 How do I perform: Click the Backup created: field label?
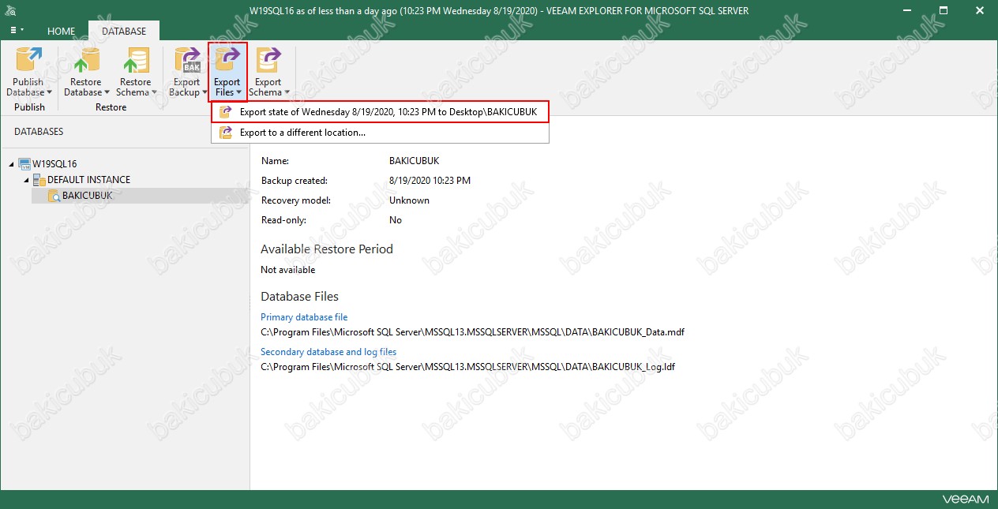[x=295, y=181]
